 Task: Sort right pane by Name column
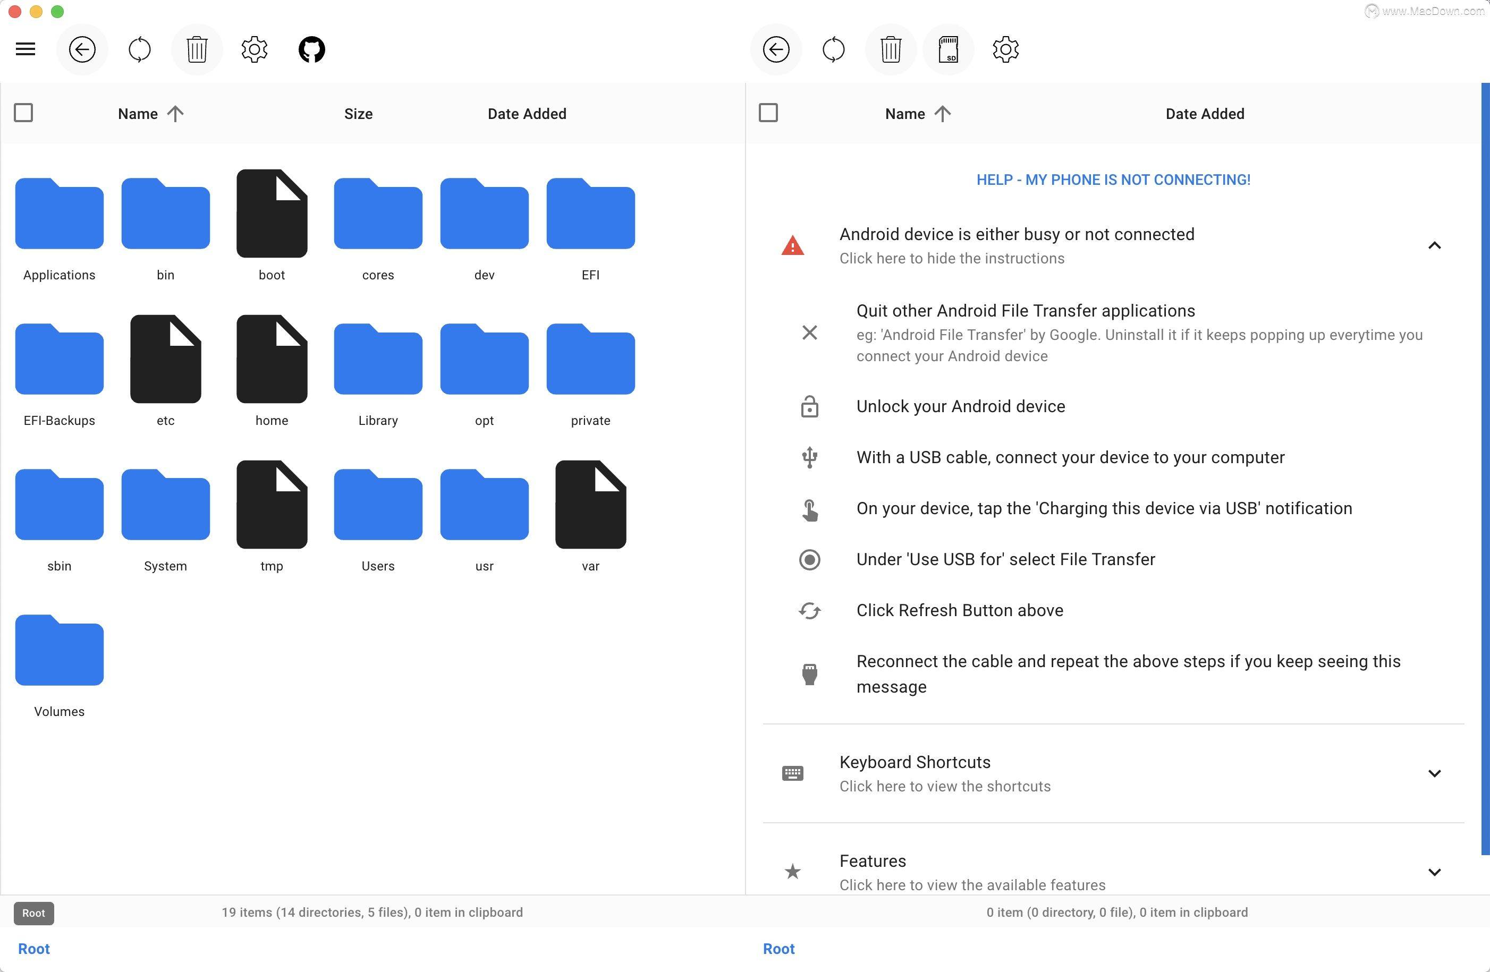tap(918, 114)
